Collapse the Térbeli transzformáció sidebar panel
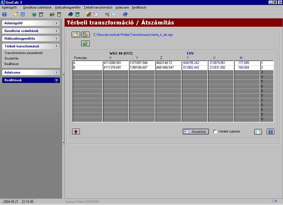Image resolution: width=283 pixels, height=205 pixels. pyautogui.click(x=57, y=46)
